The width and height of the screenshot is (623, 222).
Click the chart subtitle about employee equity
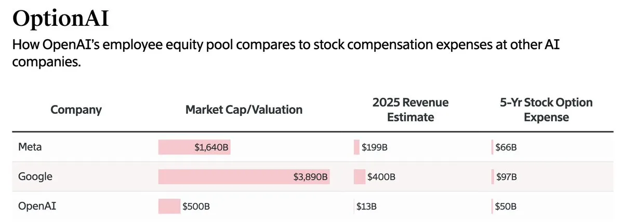pos(281,53)
